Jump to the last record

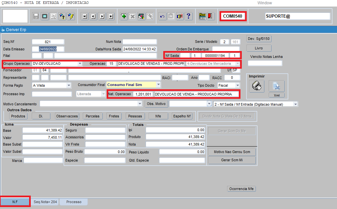[x=111, y=16]
